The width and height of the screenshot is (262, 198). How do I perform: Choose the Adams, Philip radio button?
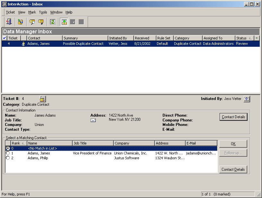[8, 158]
